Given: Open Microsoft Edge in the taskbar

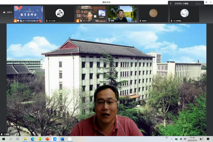Looking at the screenshot, I should click(33, 139).
